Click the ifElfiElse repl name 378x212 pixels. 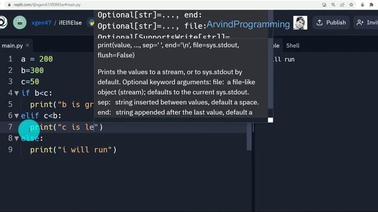70,22
